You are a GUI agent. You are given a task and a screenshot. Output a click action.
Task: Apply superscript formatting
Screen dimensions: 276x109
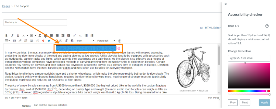74,36
